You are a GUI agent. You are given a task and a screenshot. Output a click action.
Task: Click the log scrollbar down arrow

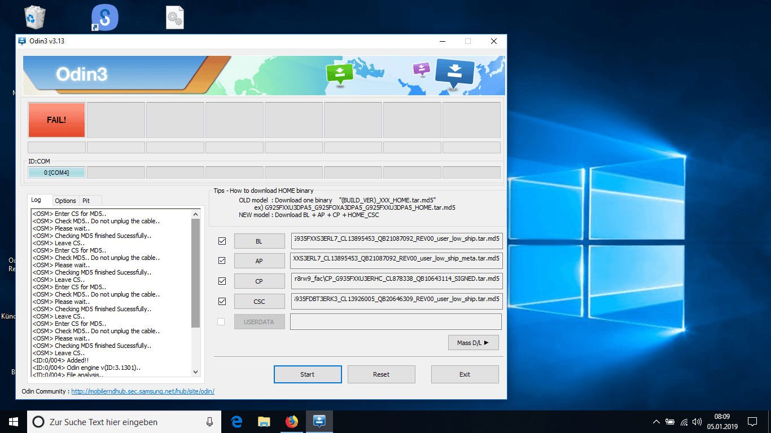click(196, 372)
